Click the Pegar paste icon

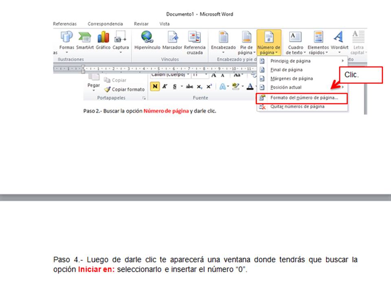94,77
